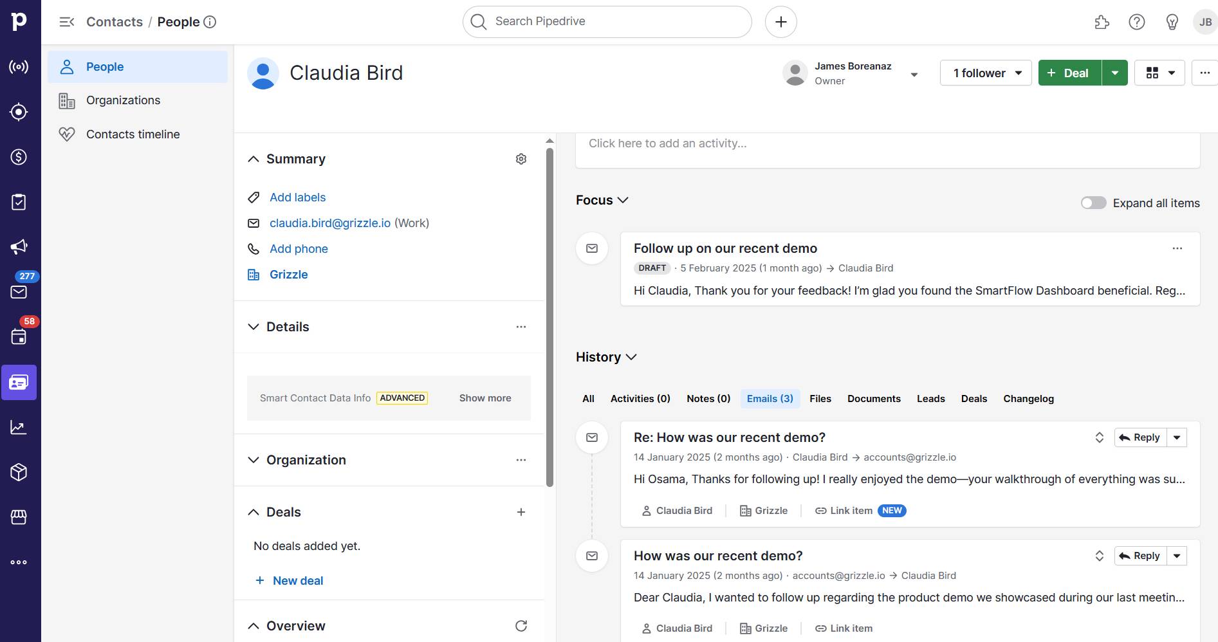
Task: Open the Reply dropdown on the email
Action: (1177, 437)
